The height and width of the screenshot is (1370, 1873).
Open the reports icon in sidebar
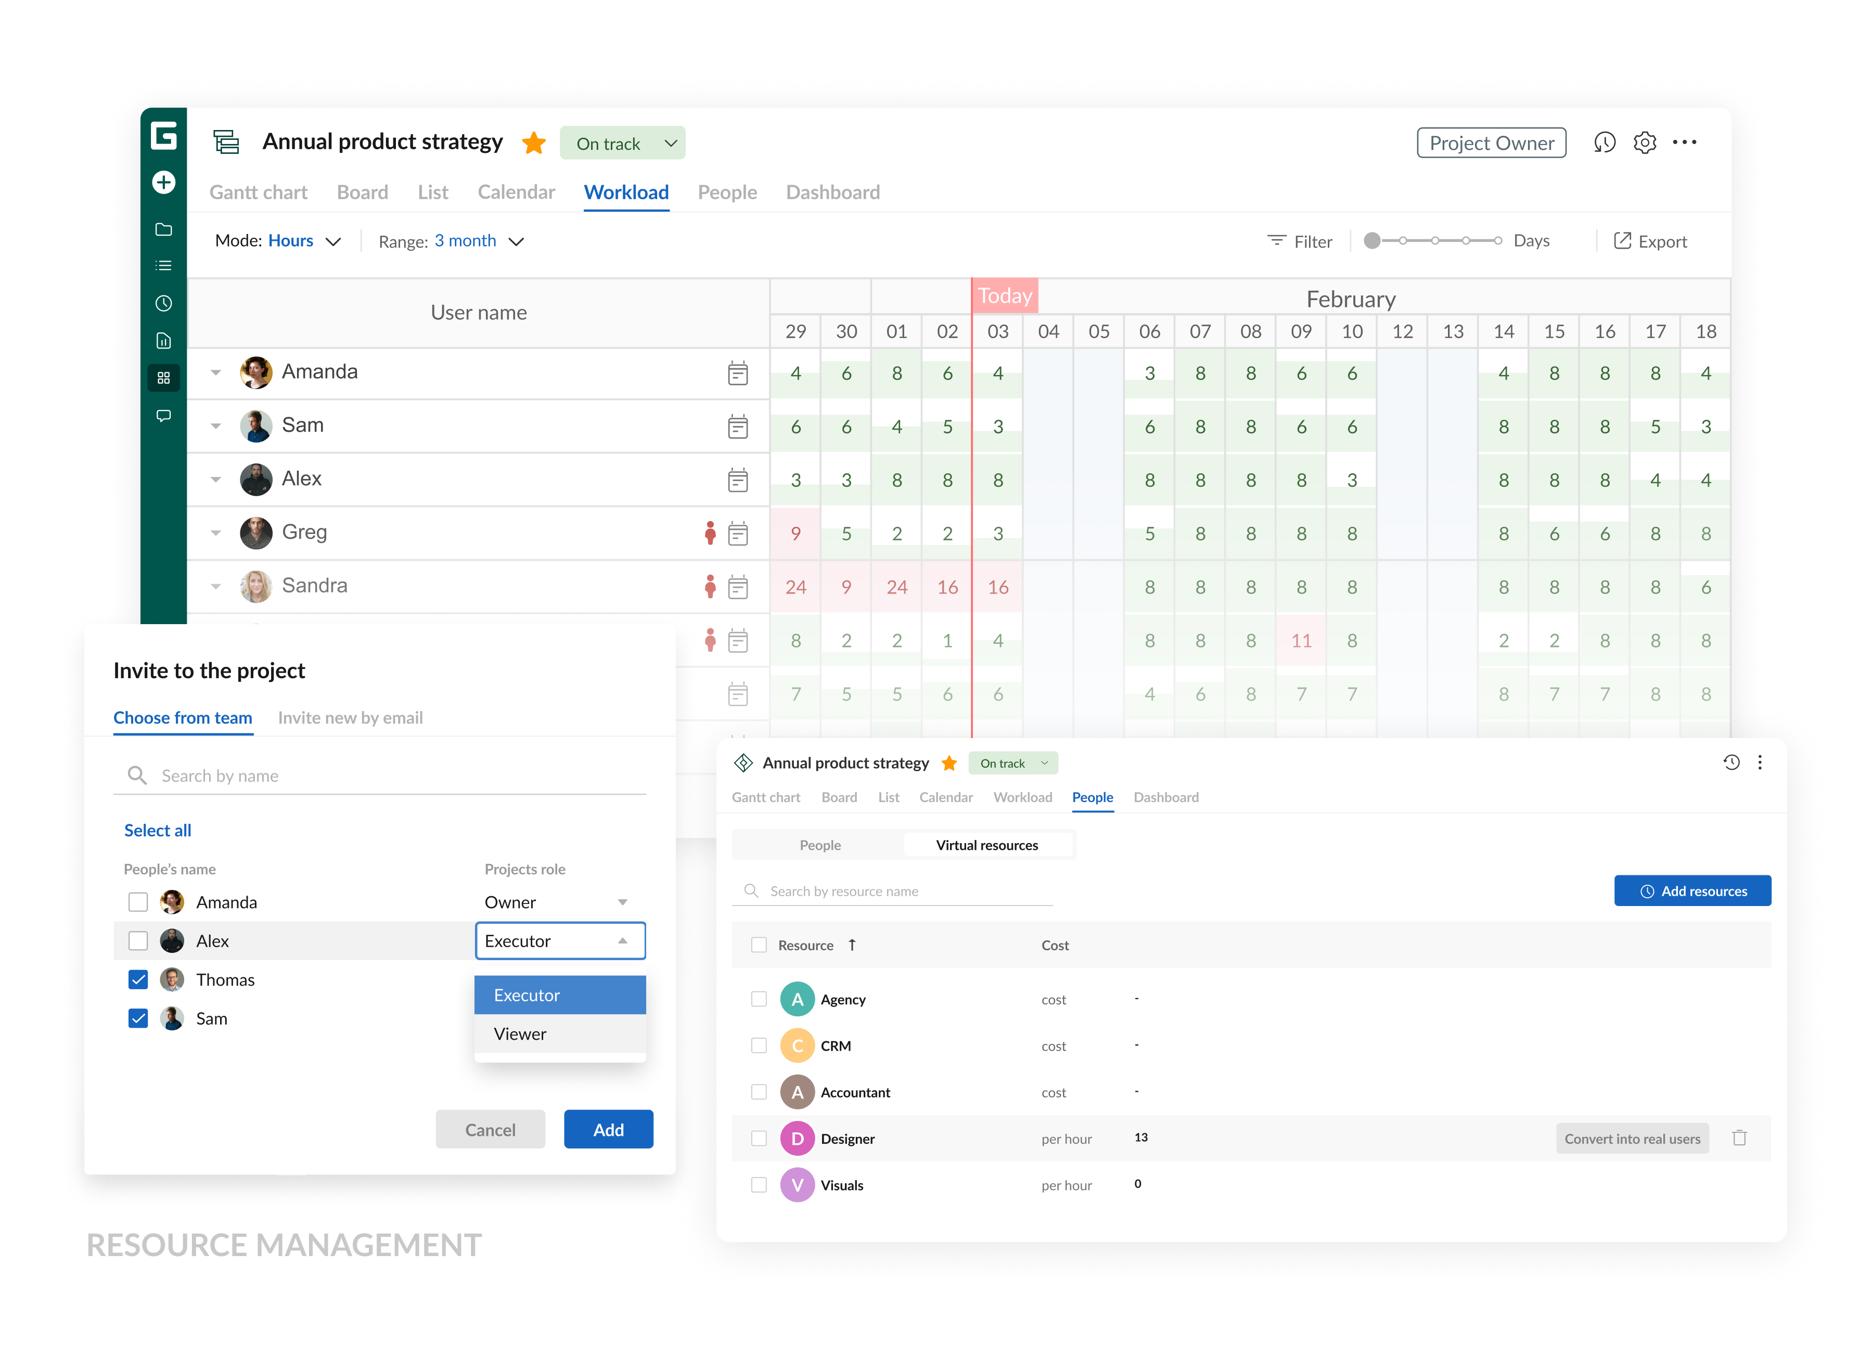[x=163, y=340]
